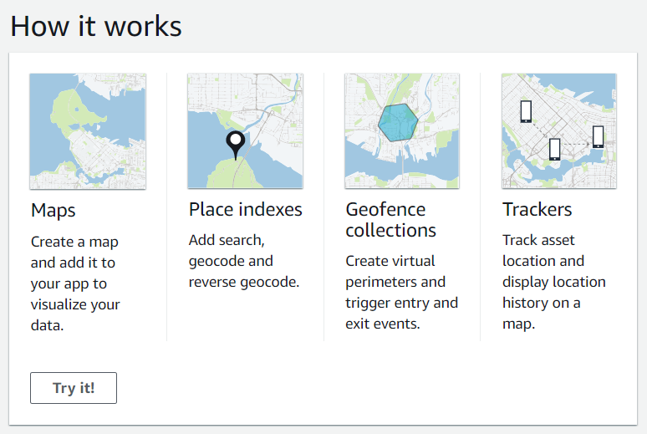The image size is (647, 434).
Task: Click the top-left phone tracker icon
Action: pyautogui.click(x=526, y=111)
